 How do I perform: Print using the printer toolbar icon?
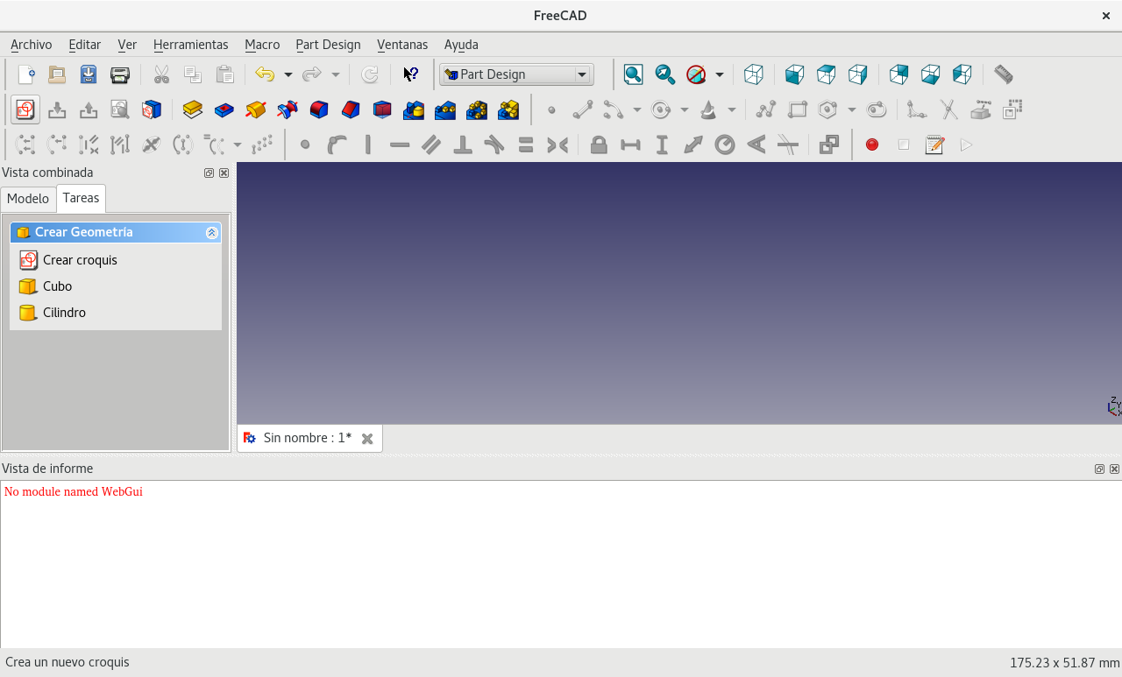point(120,74)
